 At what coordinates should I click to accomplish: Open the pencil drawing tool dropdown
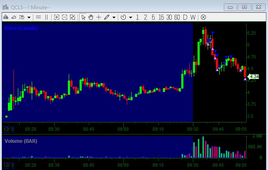[x=114, y=17]
